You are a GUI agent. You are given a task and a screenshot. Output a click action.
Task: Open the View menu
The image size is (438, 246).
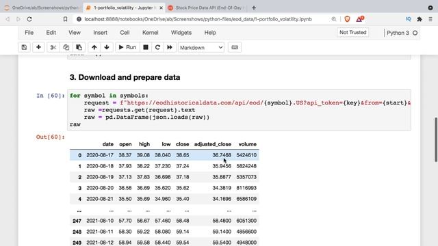point(75,33)
